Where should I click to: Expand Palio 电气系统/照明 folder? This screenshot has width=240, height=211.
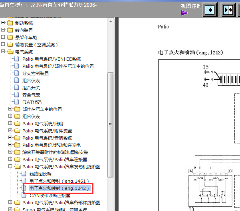click(10, 123)
